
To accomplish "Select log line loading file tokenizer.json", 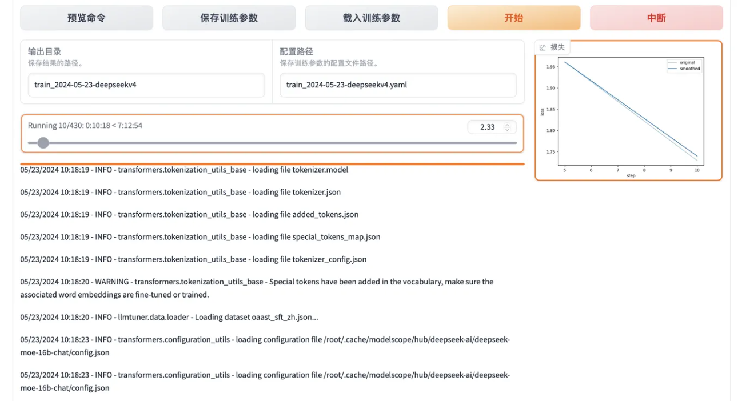I will coord(181,192).
